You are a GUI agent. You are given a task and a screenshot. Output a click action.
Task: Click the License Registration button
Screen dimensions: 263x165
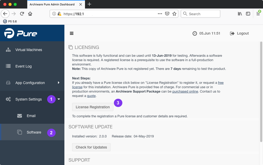point(93,107)
